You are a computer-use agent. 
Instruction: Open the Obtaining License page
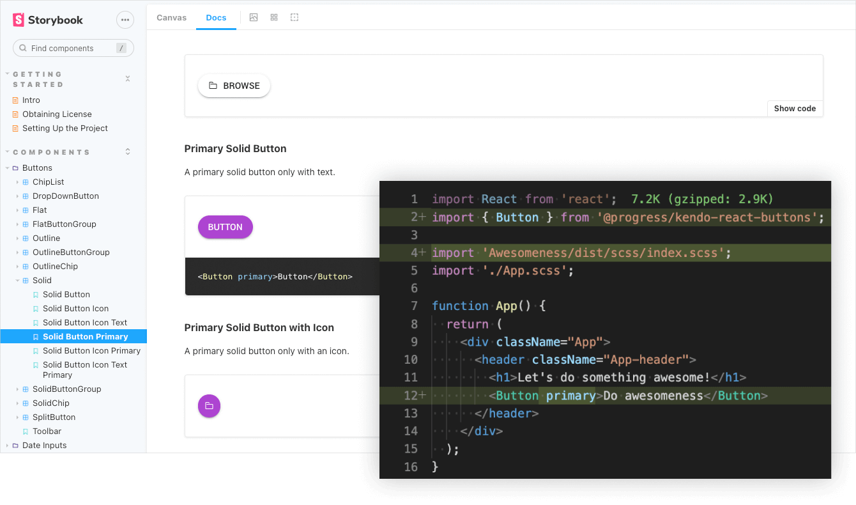(57, 114)
